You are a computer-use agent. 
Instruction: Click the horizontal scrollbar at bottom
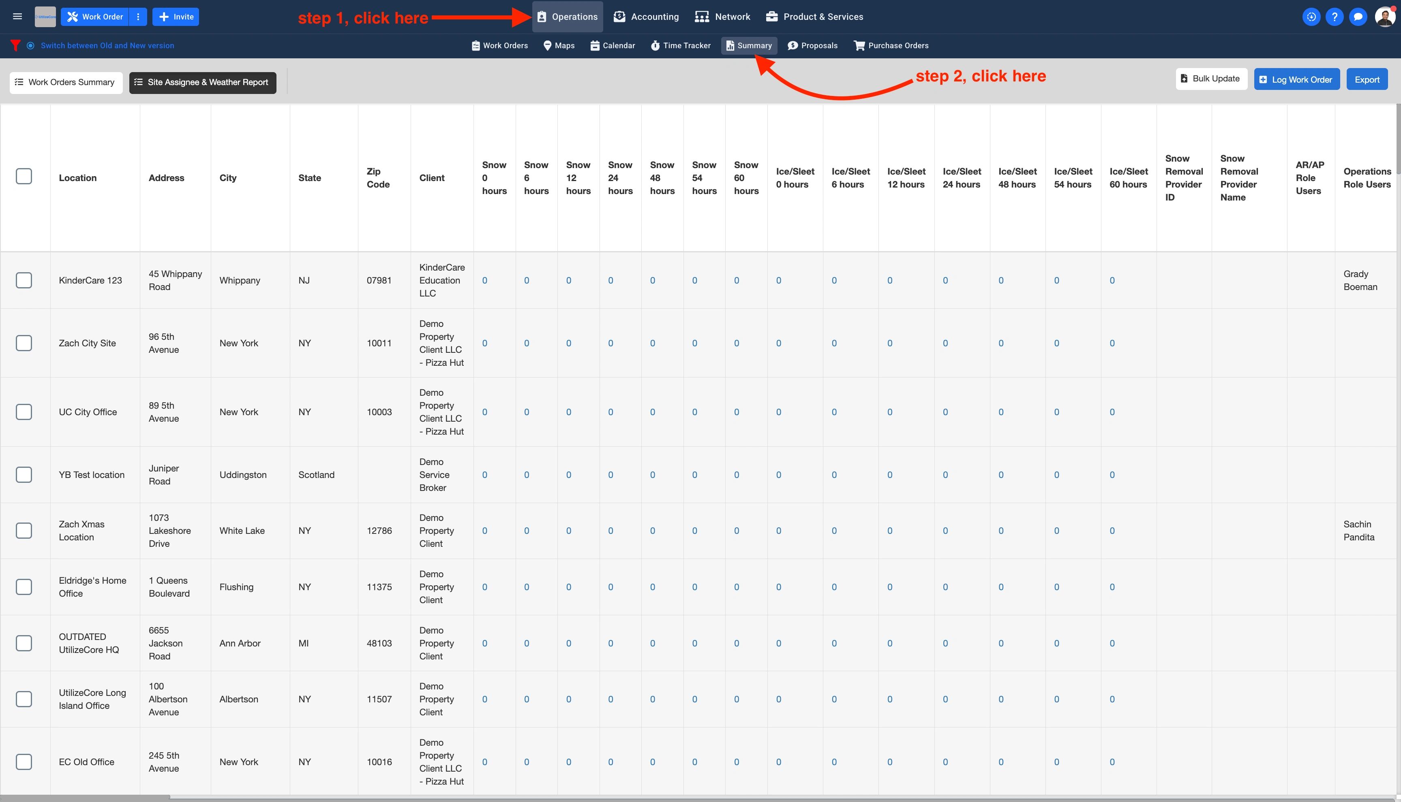(86, 798)
